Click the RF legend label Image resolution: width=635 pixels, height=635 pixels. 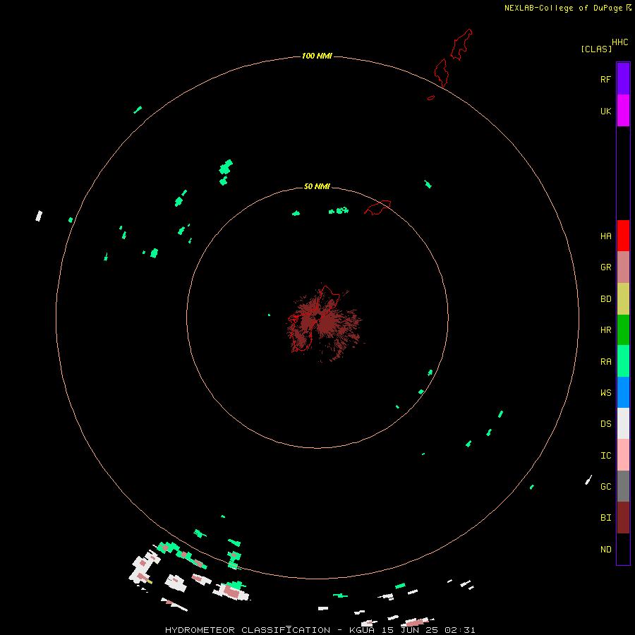point(605,79)
